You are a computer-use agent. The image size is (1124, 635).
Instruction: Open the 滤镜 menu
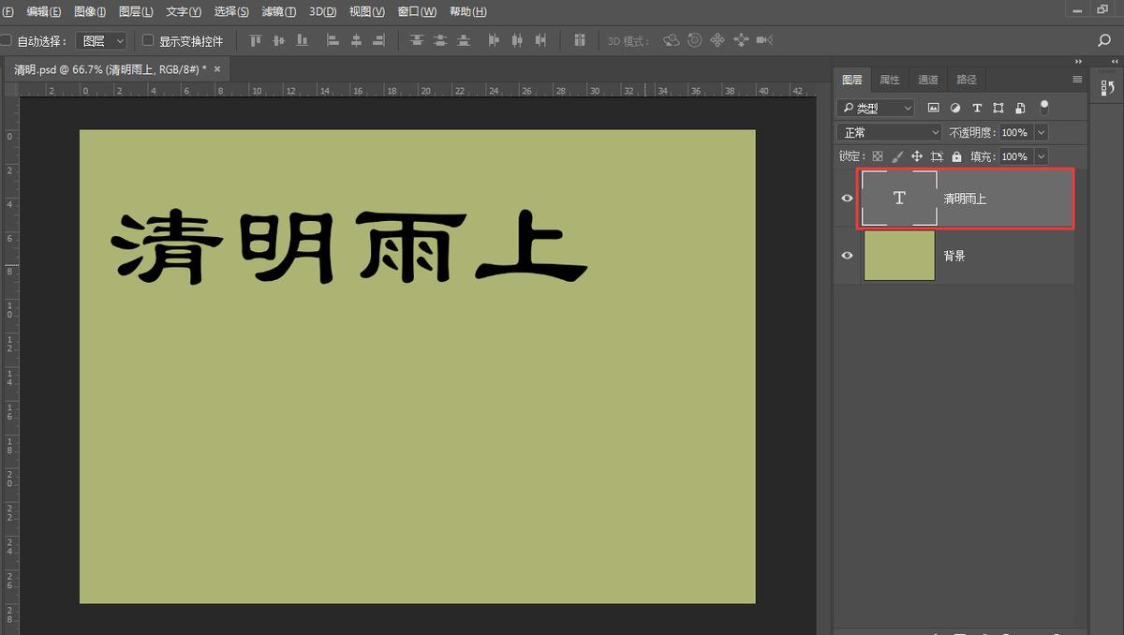click(277, 11)
